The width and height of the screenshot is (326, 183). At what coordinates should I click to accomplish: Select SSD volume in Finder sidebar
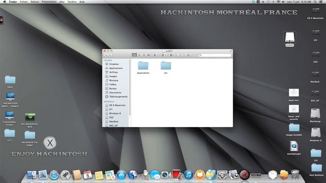point(111,117)
